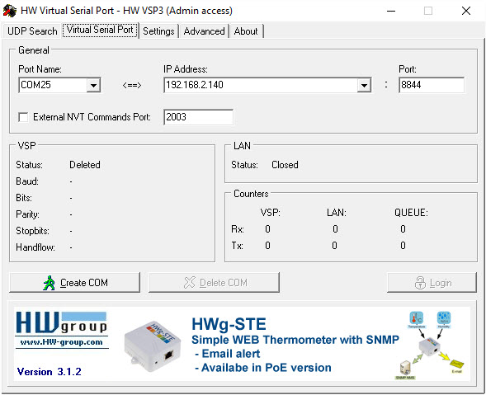
Task: Open the Settings tab
Action: tap(158, 31)
